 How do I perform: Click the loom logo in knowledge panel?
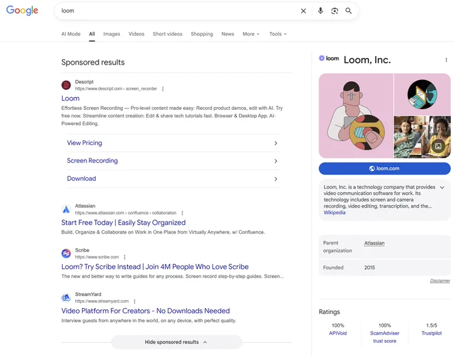[x=328, y=59]
